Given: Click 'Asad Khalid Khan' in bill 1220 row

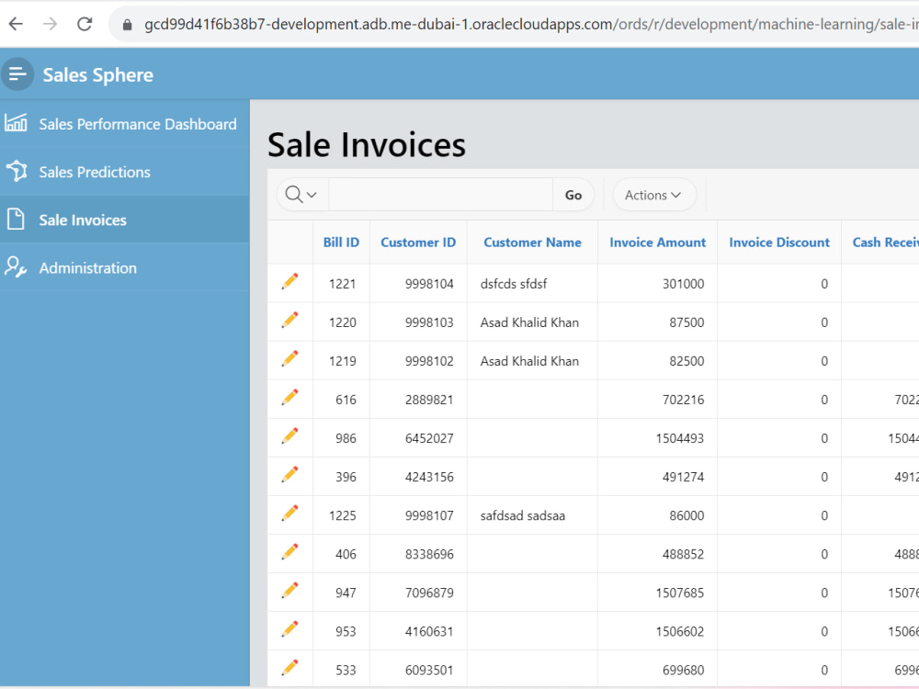Looking at the screenshot, I should pos(529,322).
